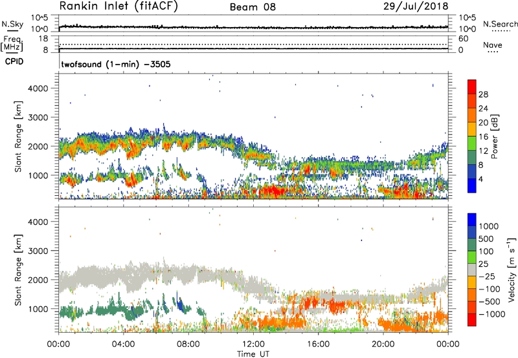Click the dotted Nave line in frequency panel
Image resolution: width=518 pixels, height=358 pixels.
point(253,44)
